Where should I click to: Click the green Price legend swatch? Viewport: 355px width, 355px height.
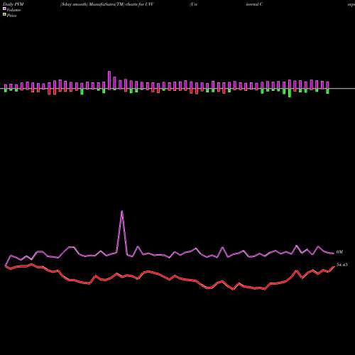pyautogui.click(x=4, y=14)
